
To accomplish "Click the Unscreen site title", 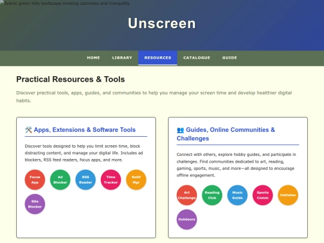I will pyautogui.click(x=162, y=23).
